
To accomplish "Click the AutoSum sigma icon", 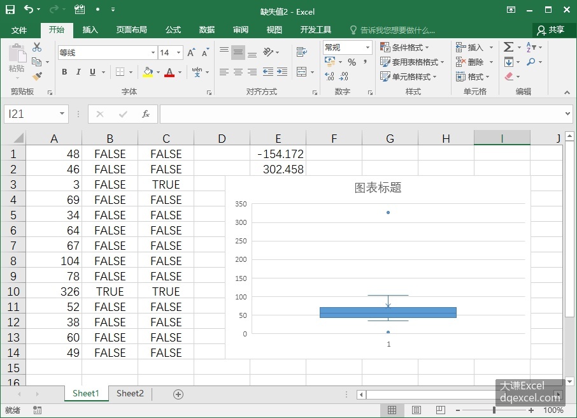I will (509, 47).
